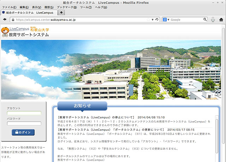226x162 pixels.
Task: Click the graduation cap tab favicon
Action: point(4,13)
